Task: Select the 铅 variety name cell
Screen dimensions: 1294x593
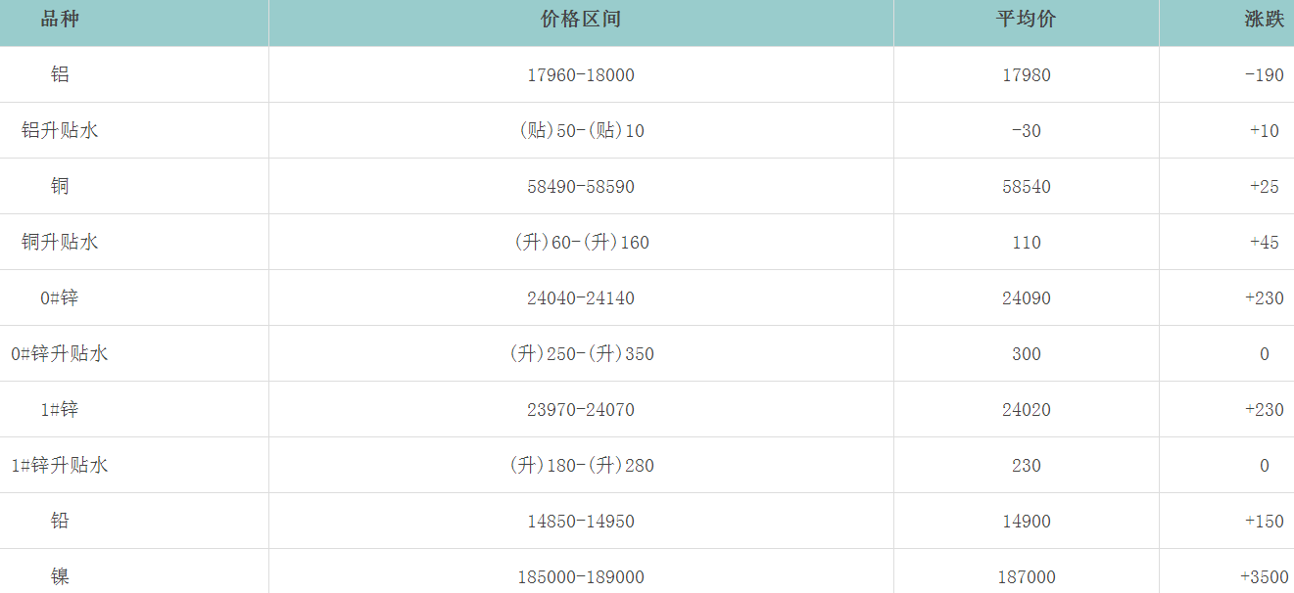Action: (60, 521)
